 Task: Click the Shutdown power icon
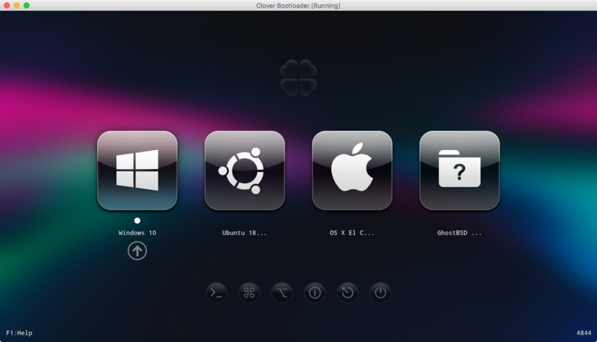tap(380, 292)
